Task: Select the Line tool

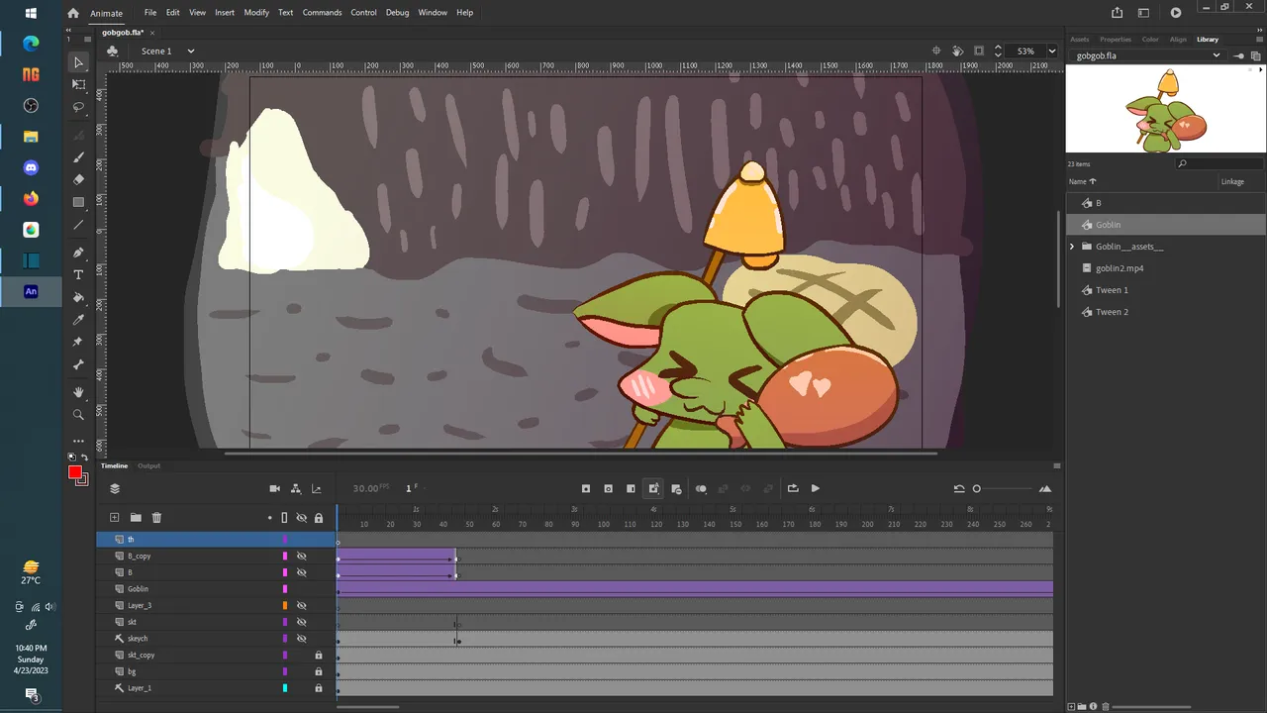Action: tap(79, 225)
